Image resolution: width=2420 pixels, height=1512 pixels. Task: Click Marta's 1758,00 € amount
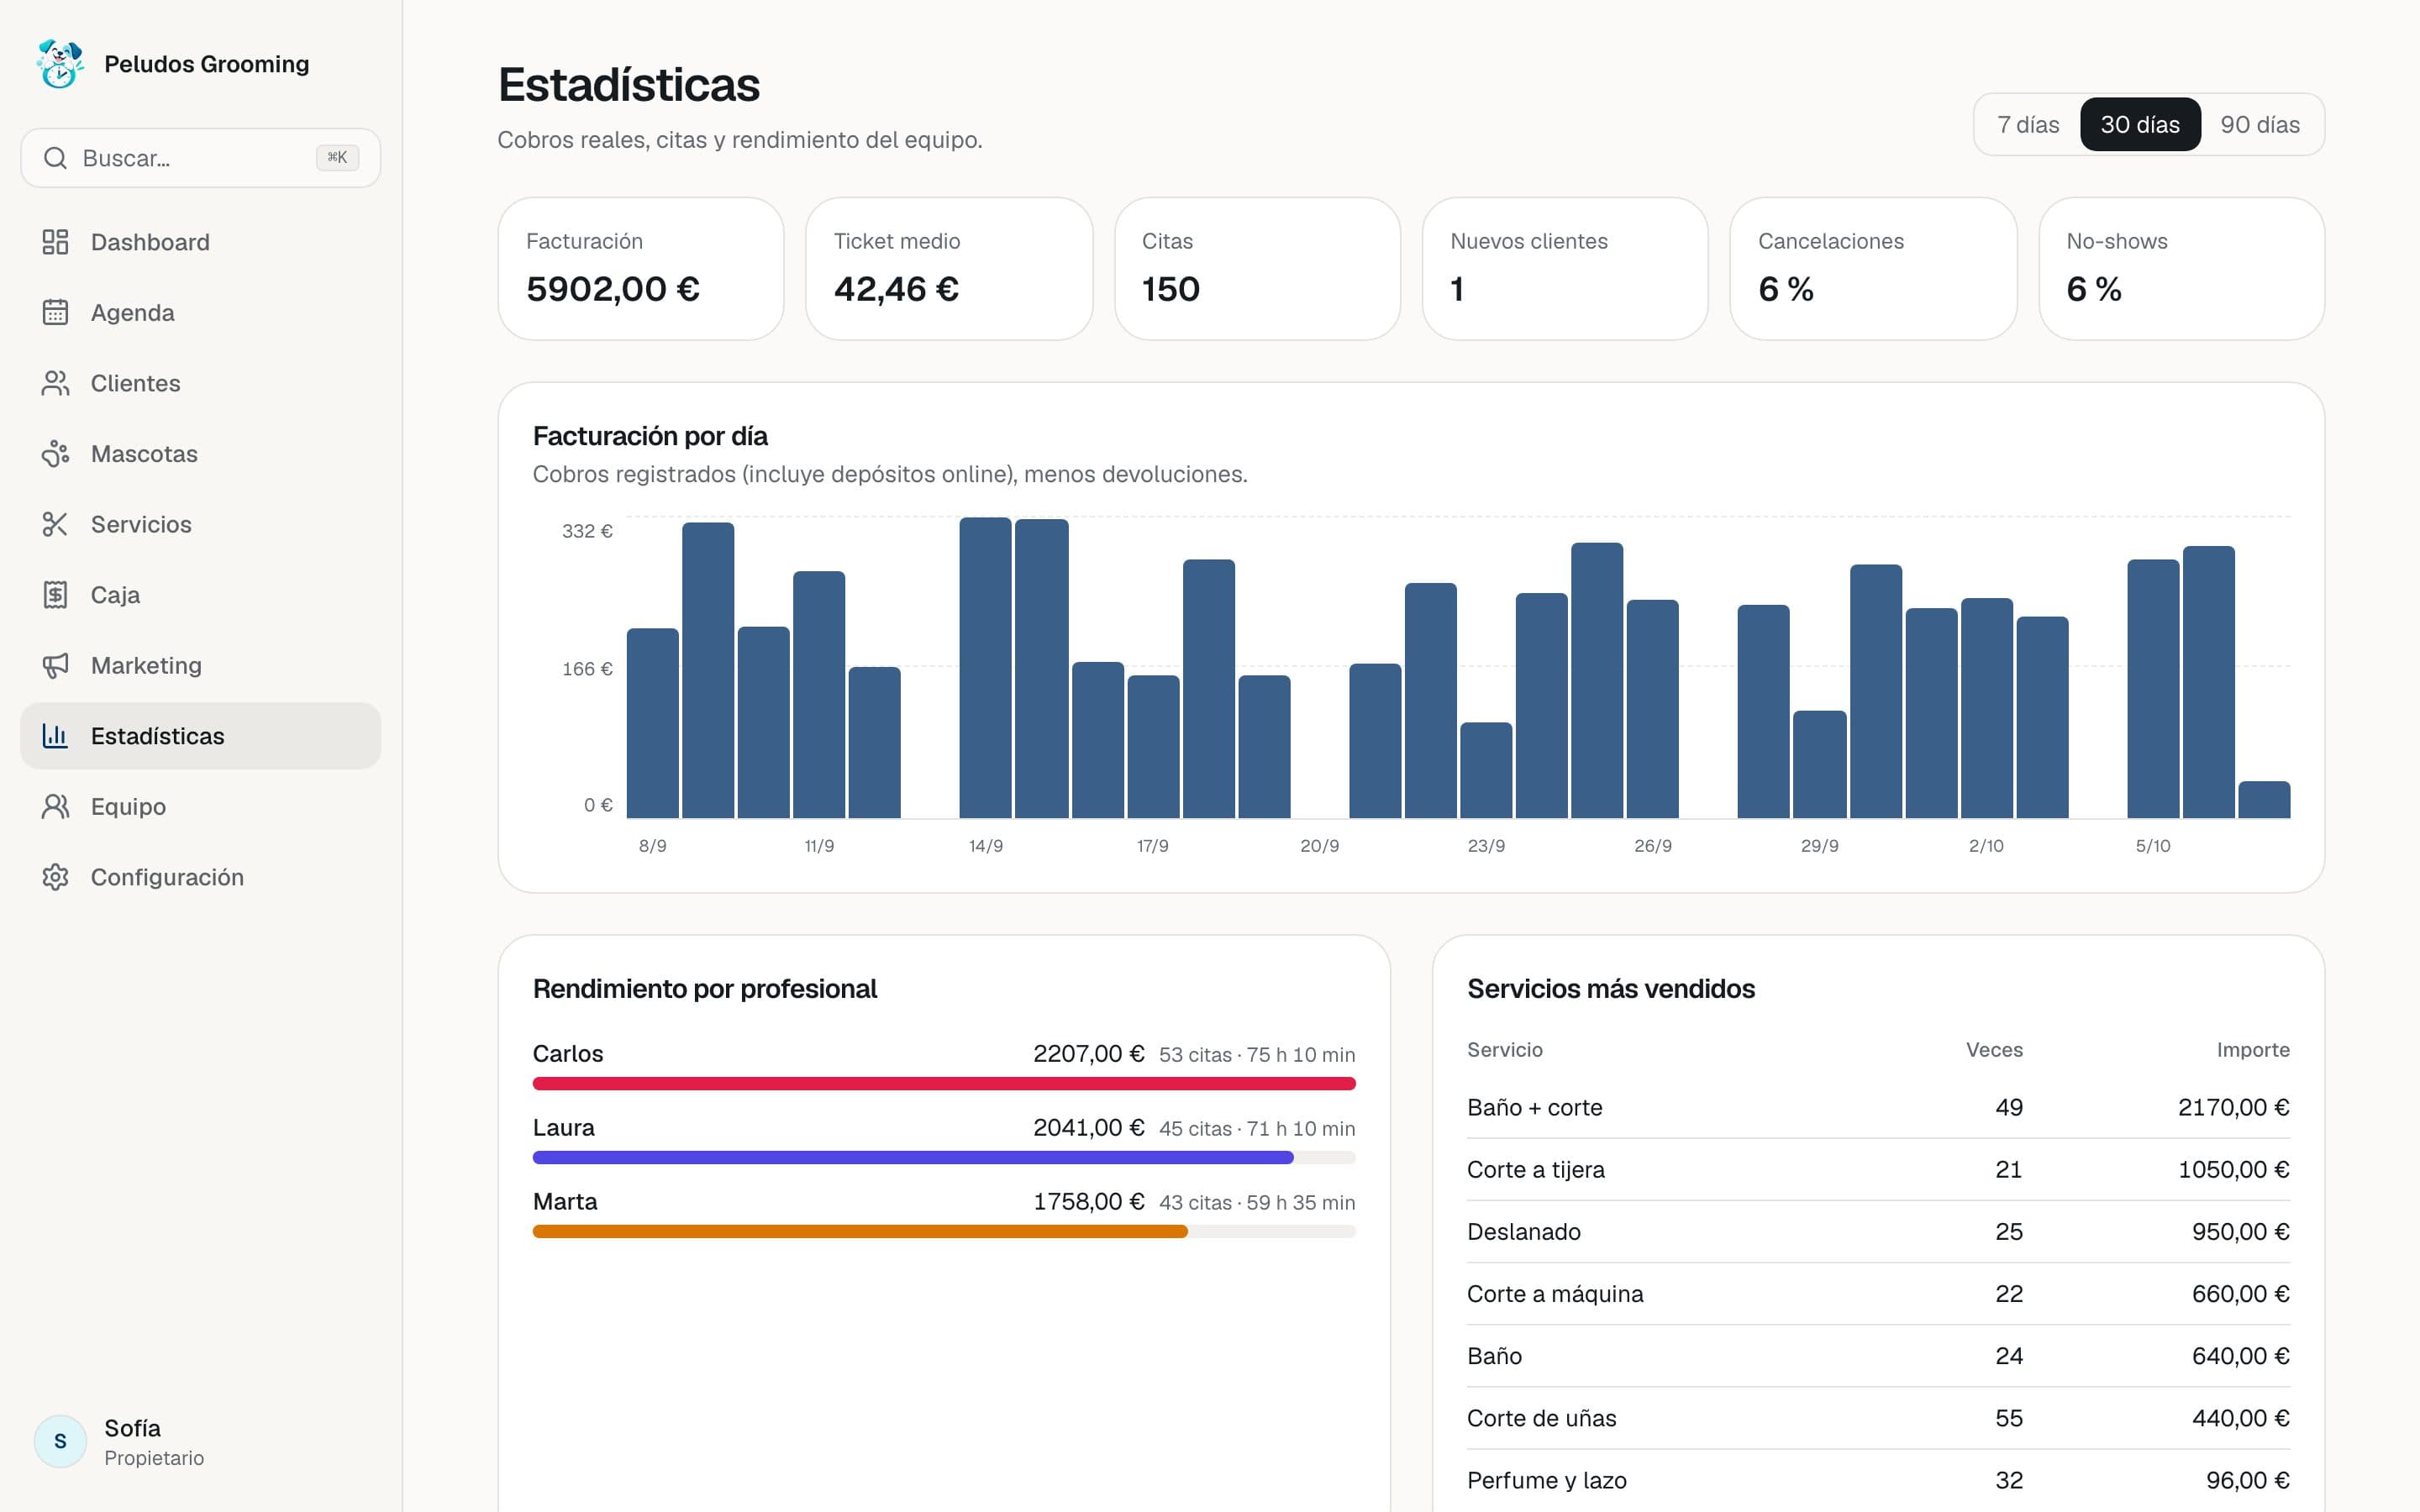pyautogui.click(x=1088, y=1202)
